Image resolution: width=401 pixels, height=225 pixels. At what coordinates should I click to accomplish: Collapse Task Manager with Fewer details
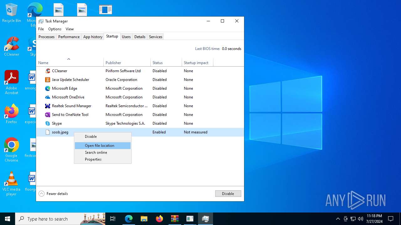[53, 194]
